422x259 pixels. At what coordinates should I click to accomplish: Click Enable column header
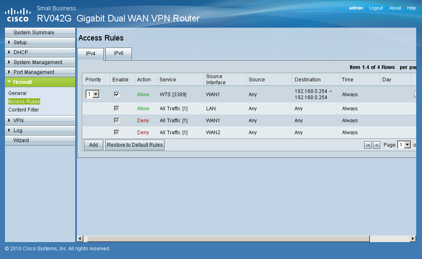coord(121,79)
